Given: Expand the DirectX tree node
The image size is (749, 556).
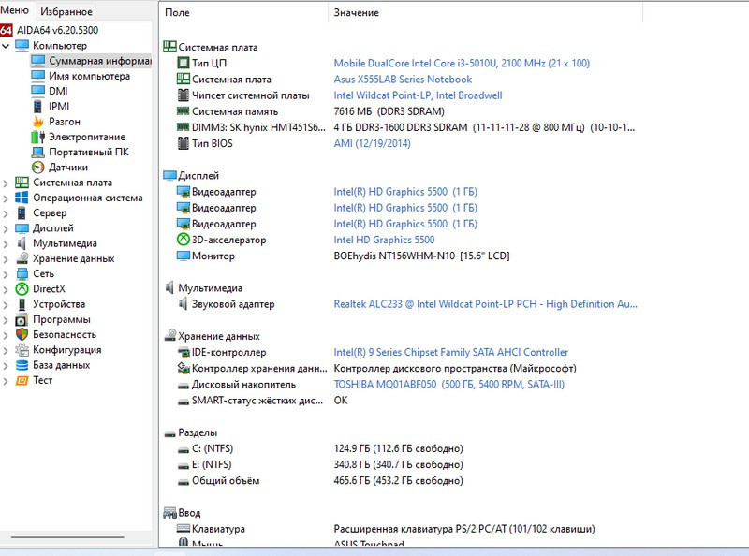Looking at the screenshot, I should point(6,289).
